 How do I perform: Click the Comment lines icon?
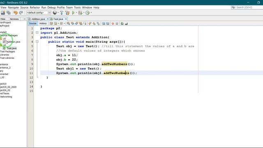pyautogui.click(x=122, y=23)
